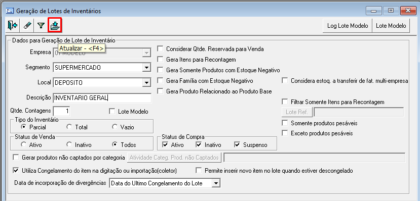Image resolution: width=420 pixels, height=201 pixels.
Task: Select Ativo in Status de Venda
Action: pos(24,144)
